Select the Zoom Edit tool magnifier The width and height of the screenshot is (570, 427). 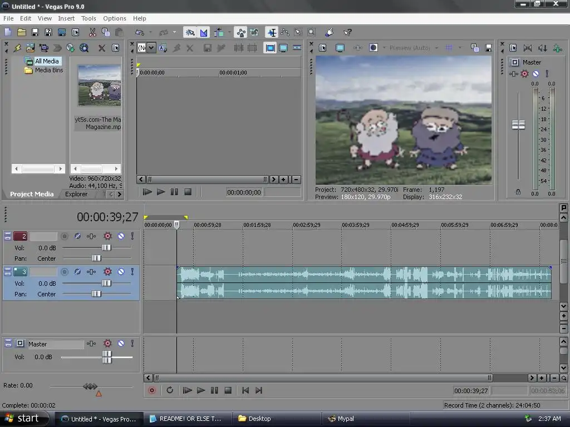312,32
